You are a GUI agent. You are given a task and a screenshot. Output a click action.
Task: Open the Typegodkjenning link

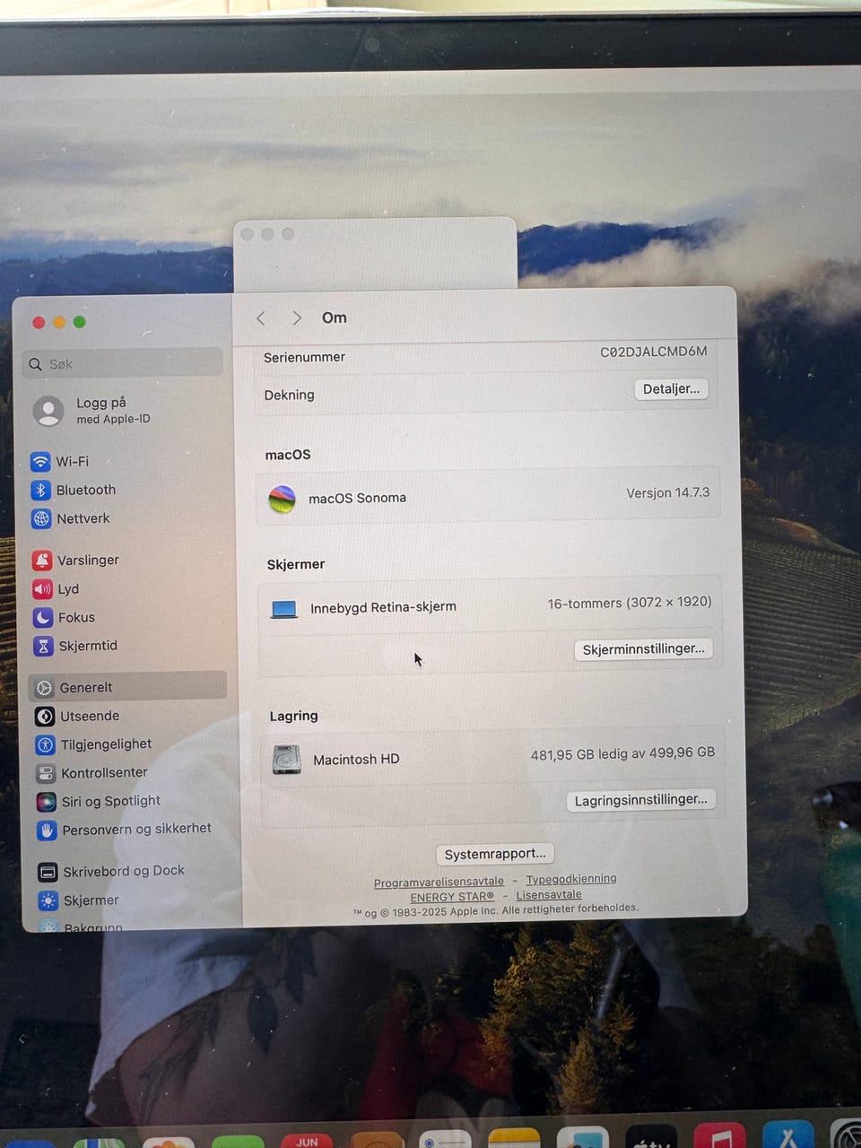571,879
